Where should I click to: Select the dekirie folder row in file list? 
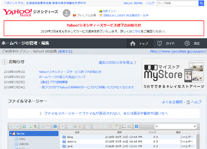(x=128, y=142)
